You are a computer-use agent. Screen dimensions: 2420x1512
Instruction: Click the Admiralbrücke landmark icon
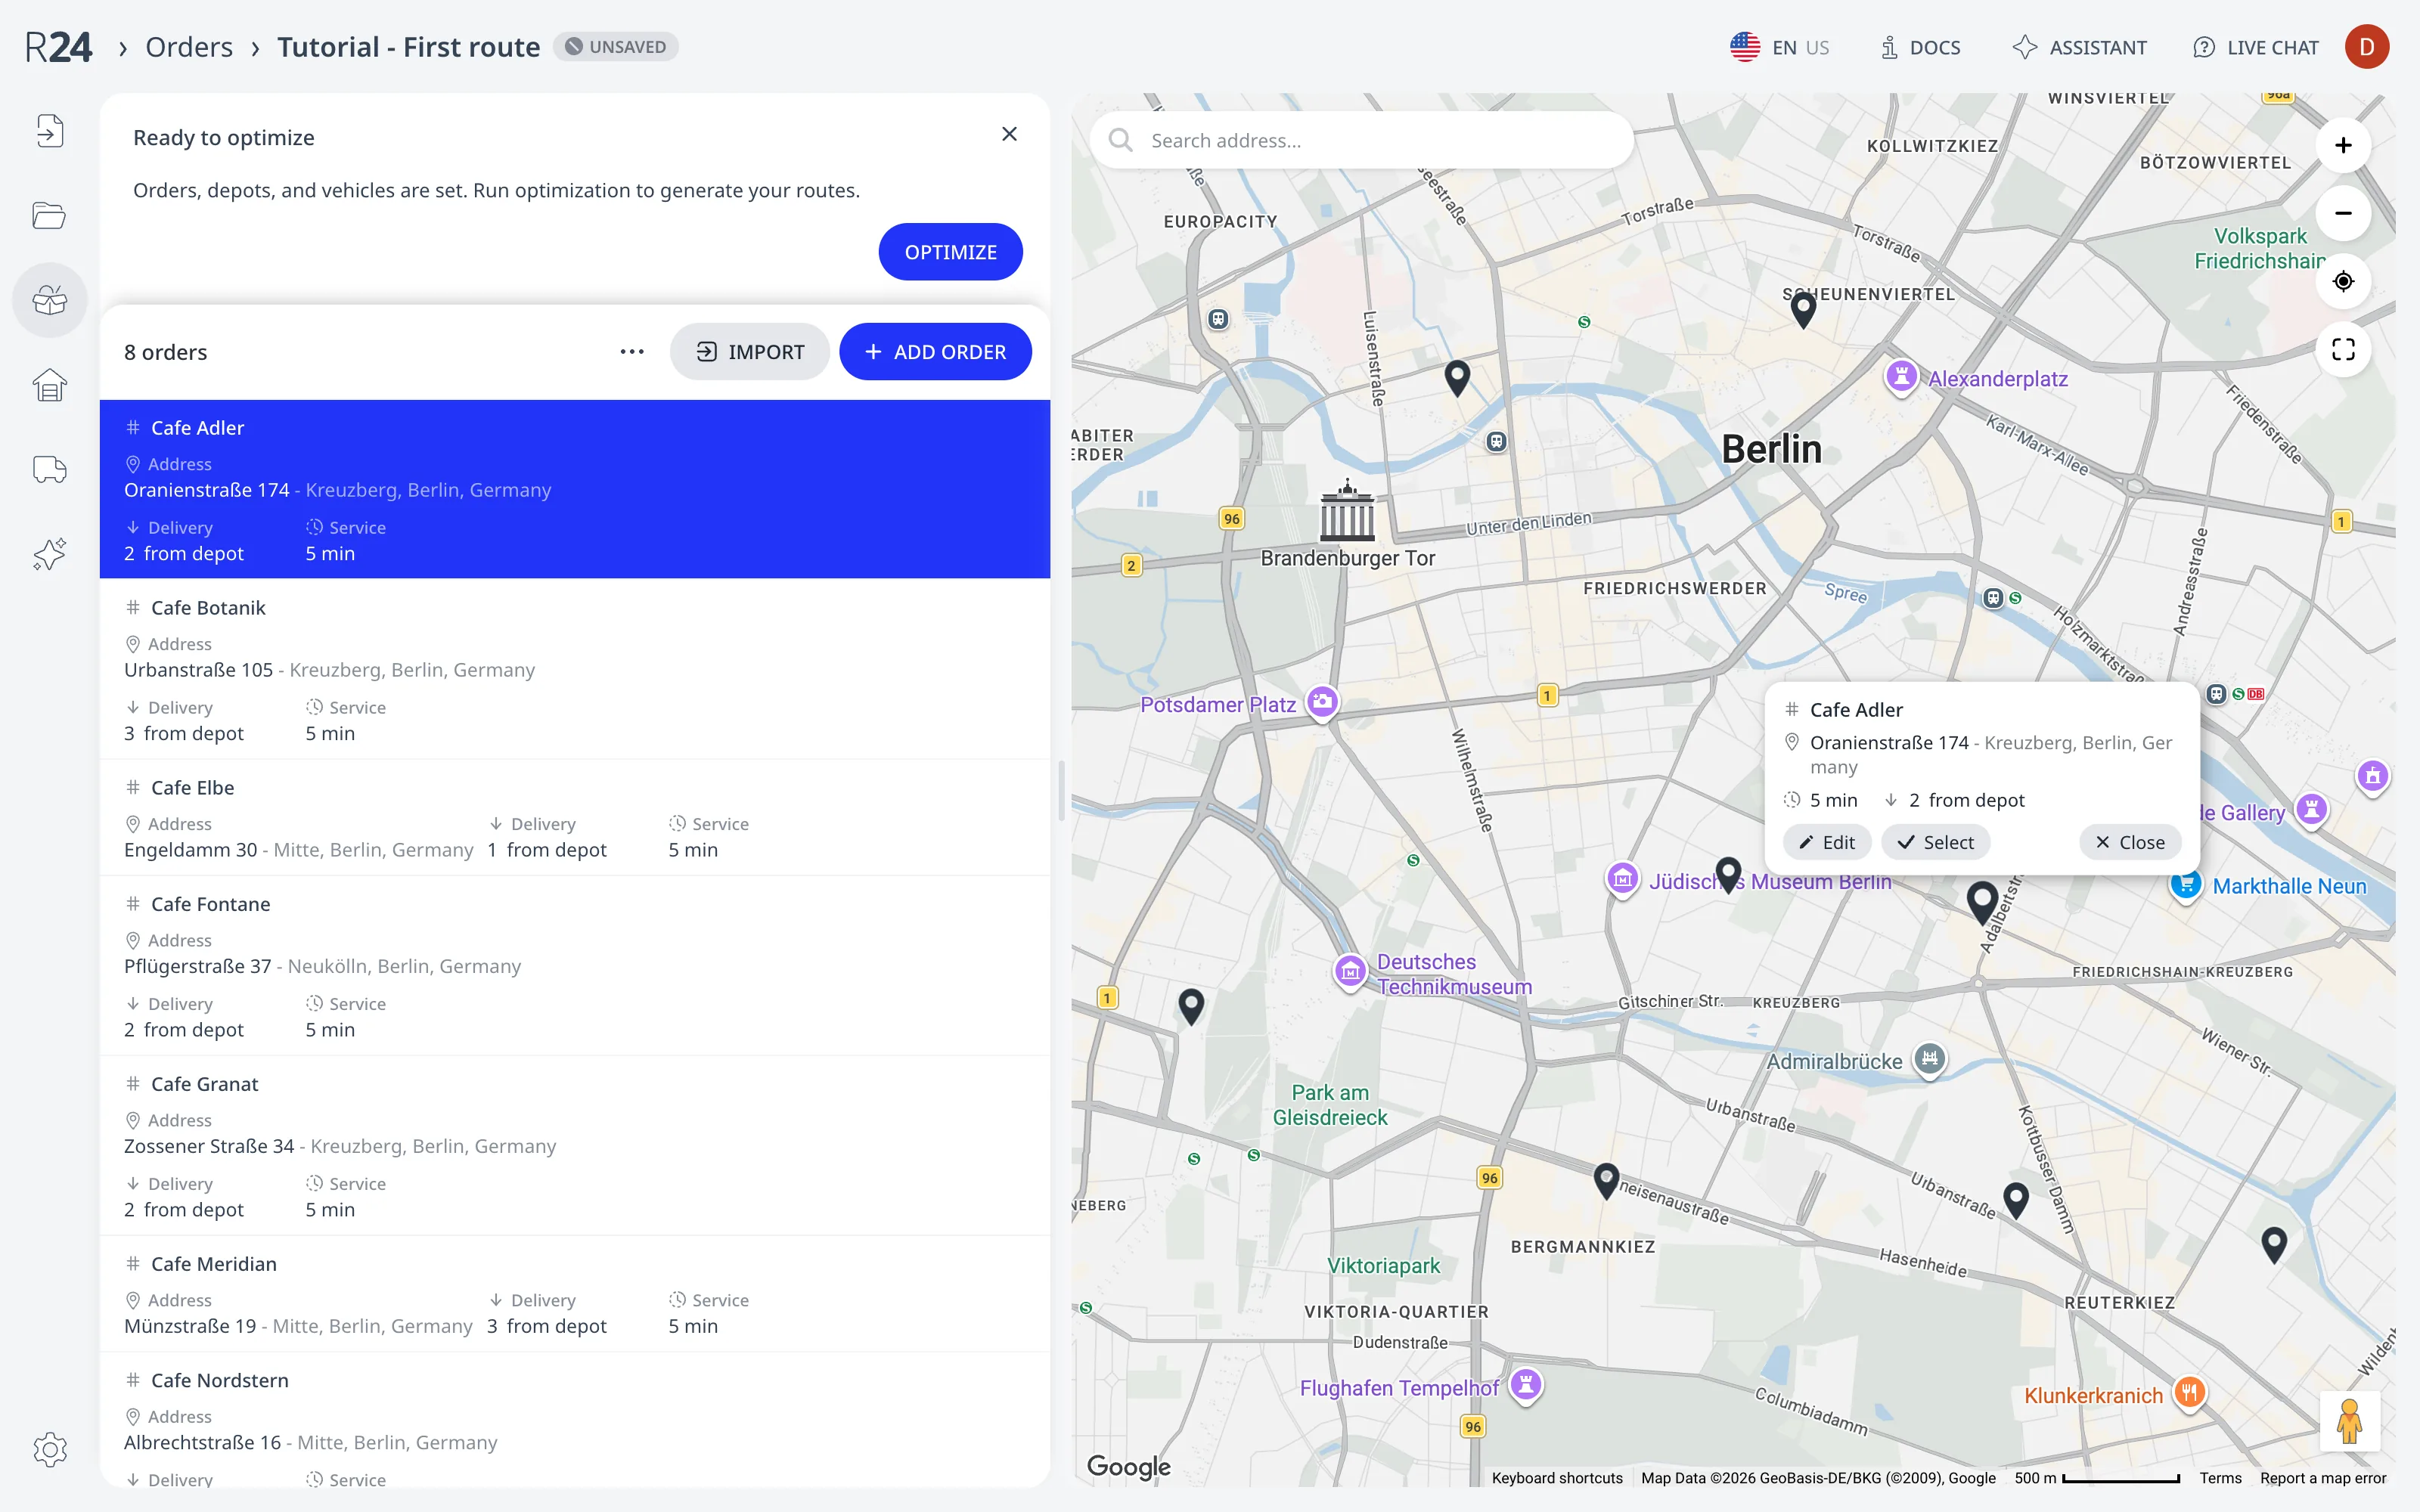[x=1930, y=1059]
